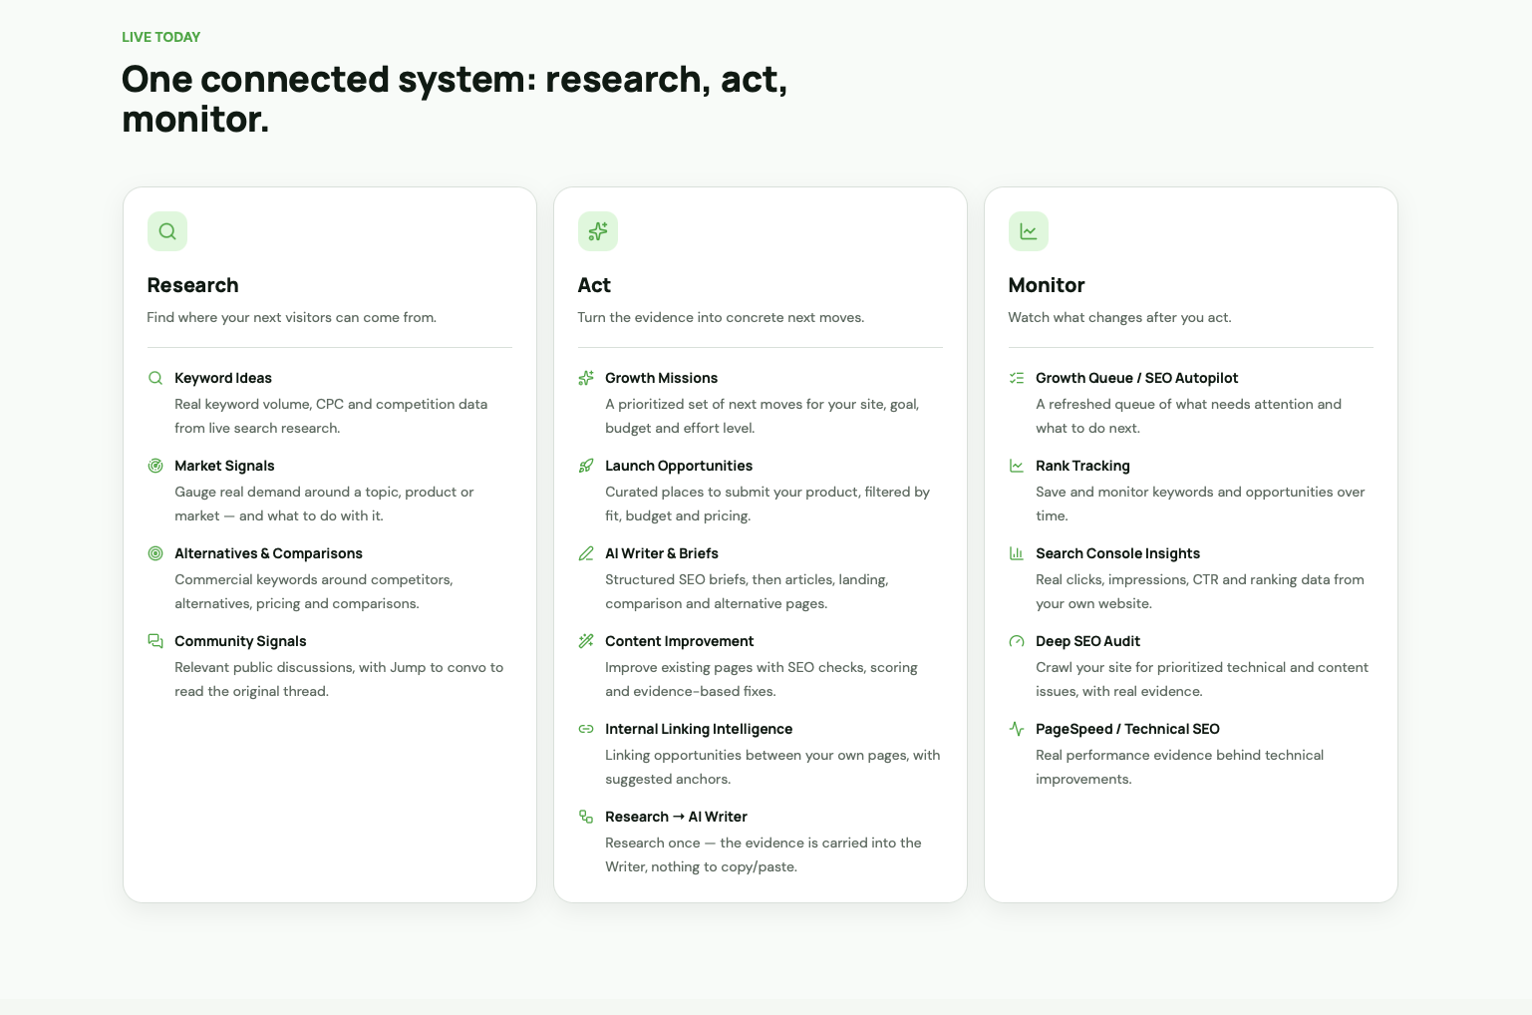
Task: Click the Alternatives & Comparisons title
Action: click(268, 553)
